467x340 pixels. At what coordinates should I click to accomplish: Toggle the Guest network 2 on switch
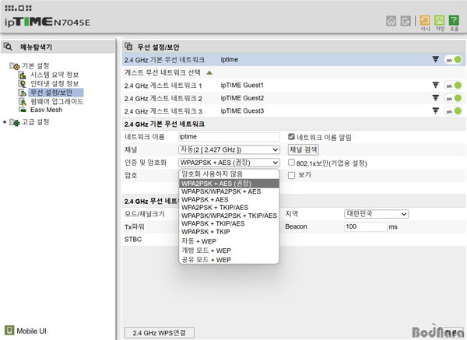[x=453, y=98]
